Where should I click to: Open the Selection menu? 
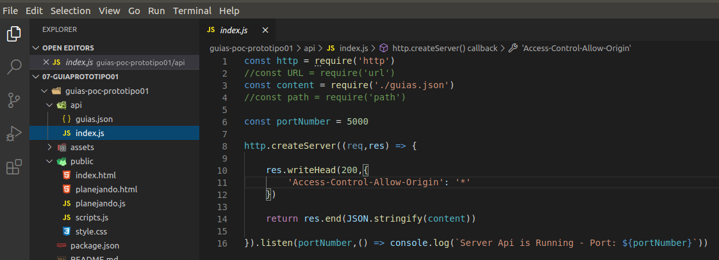pos(70,10)
